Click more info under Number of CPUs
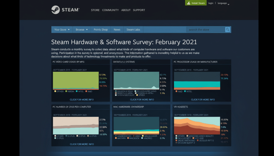 tap(82, 144)
